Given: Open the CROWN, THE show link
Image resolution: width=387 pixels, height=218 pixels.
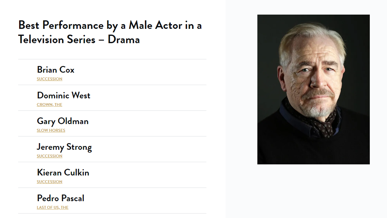Looking at the screenshot, I should tap(49, 105).
